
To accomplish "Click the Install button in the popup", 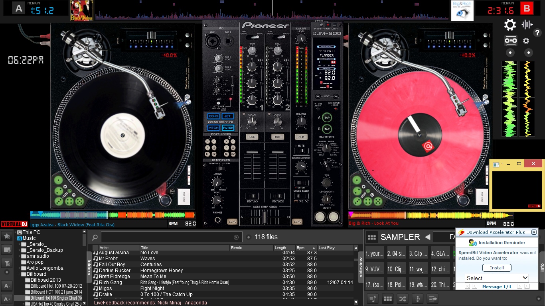I will [496, 268].
